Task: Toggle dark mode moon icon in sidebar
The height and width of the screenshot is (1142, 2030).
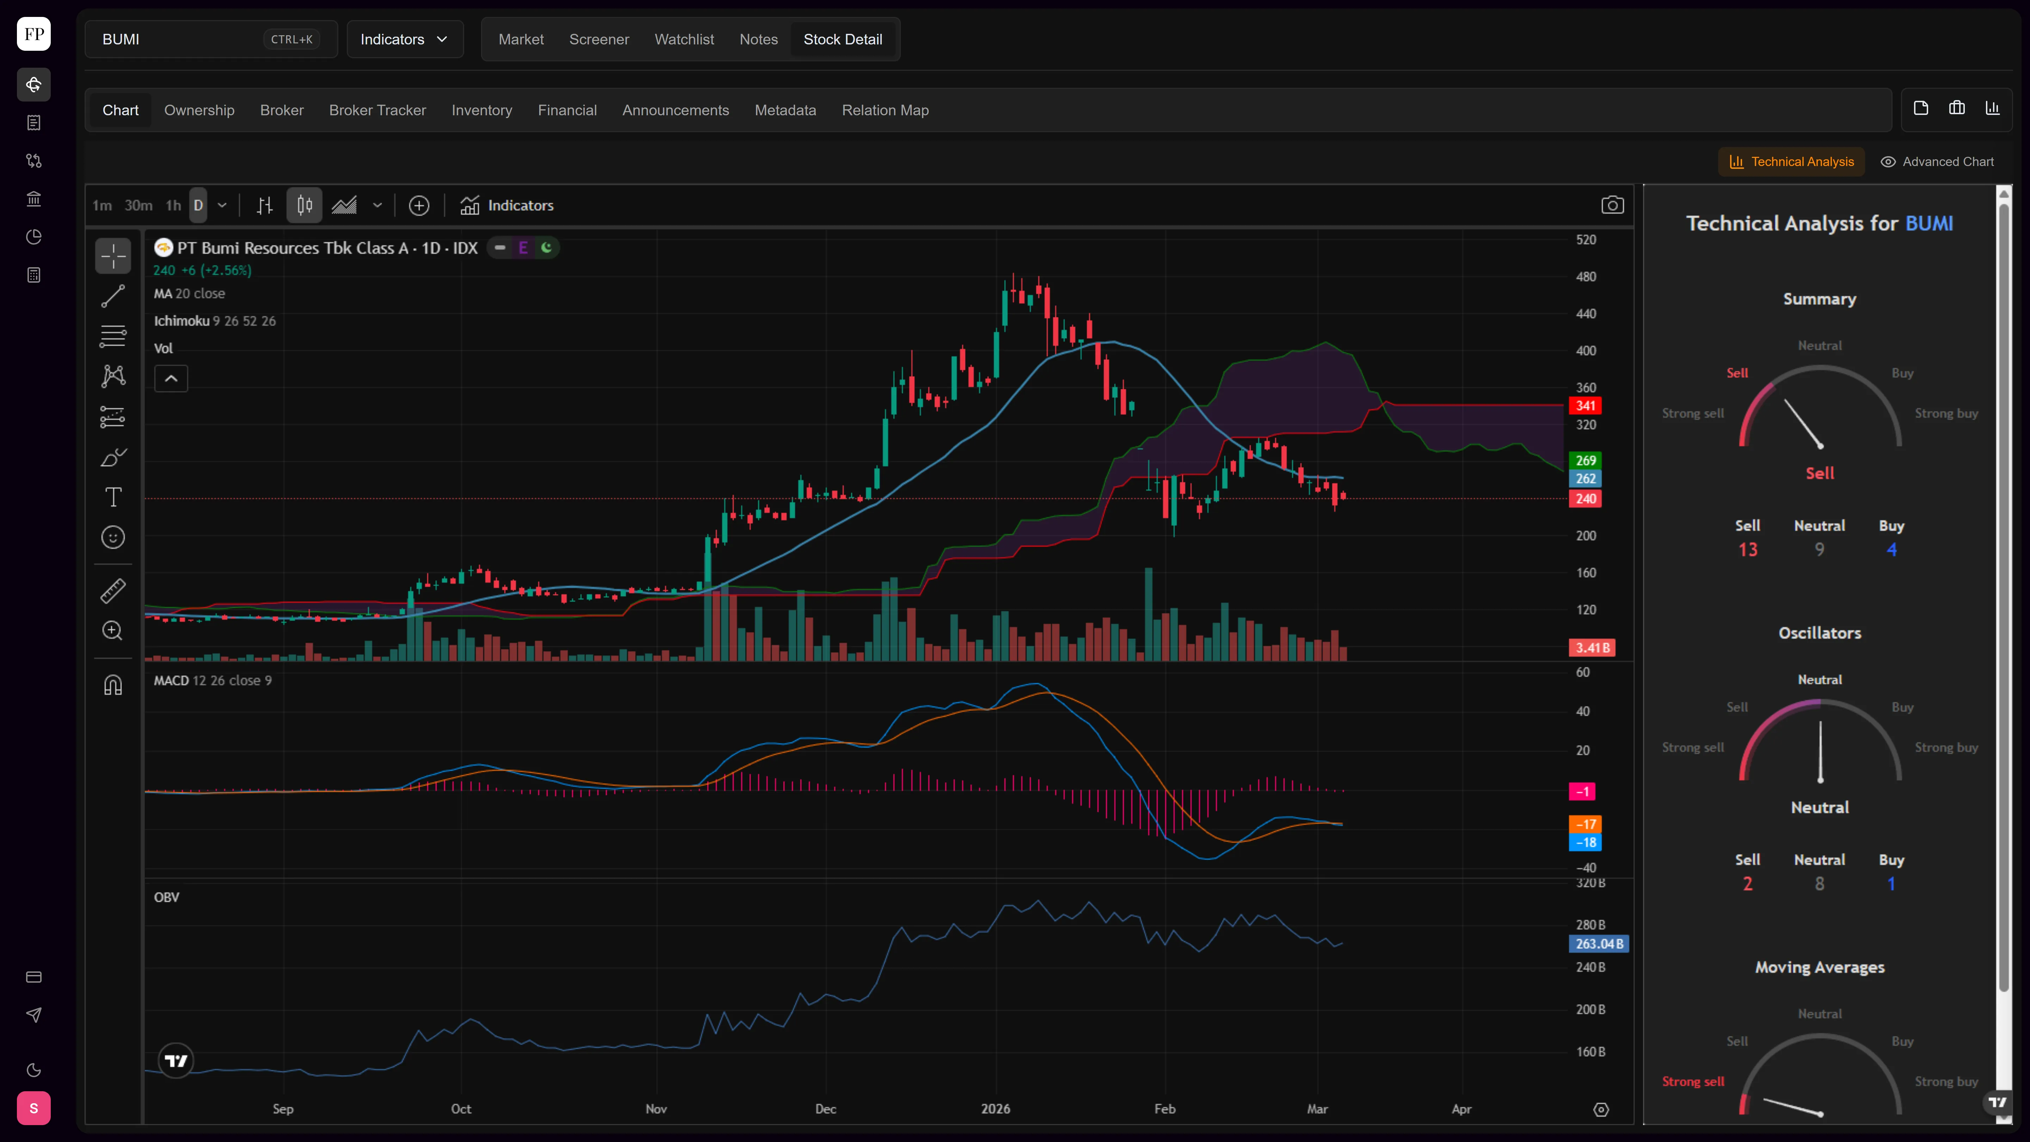Action: tap(34, 1070)
